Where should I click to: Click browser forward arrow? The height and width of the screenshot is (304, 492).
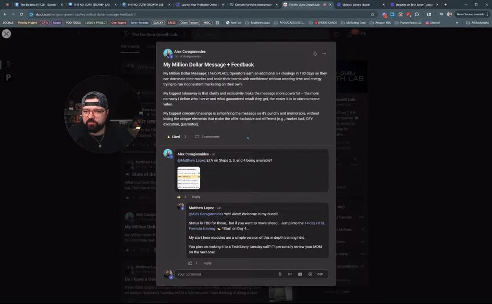[13, 14]
